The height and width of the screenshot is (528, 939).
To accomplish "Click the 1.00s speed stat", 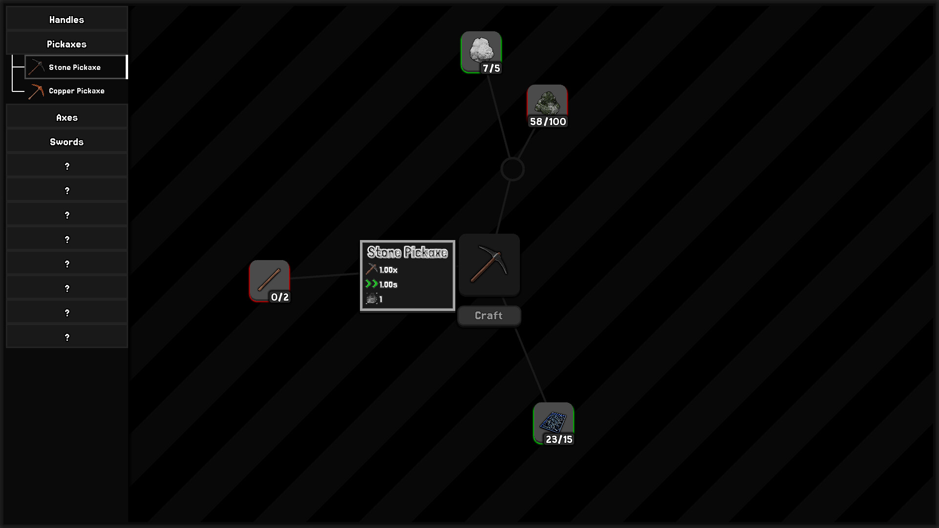I will [x=382, y=285].
